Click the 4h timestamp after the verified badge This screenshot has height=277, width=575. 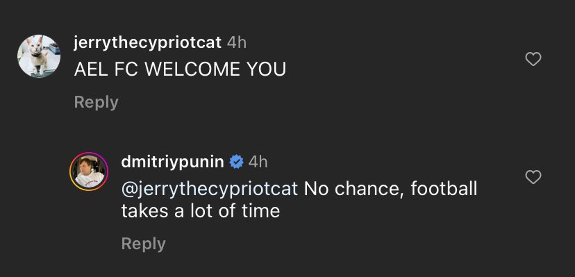click(258, 162)
